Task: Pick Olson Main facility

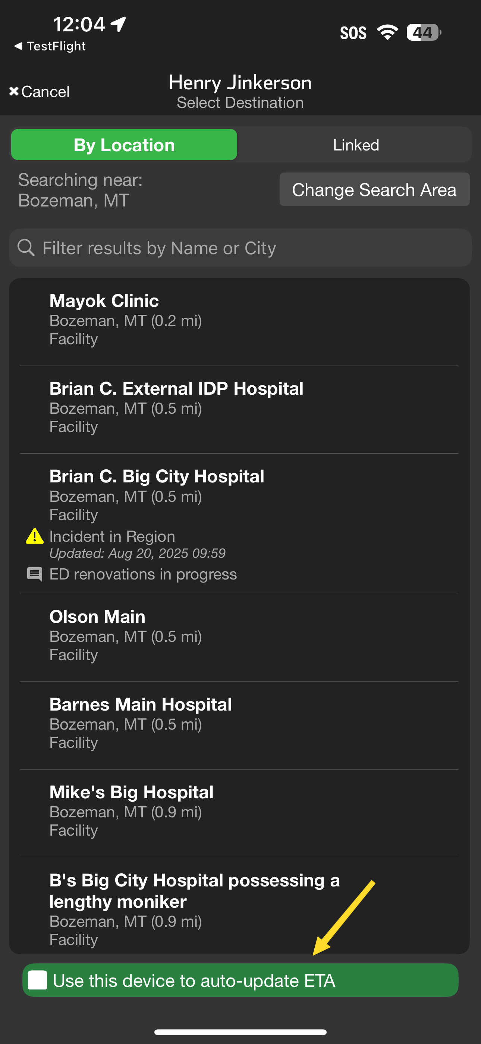Action: click(239, 635)
